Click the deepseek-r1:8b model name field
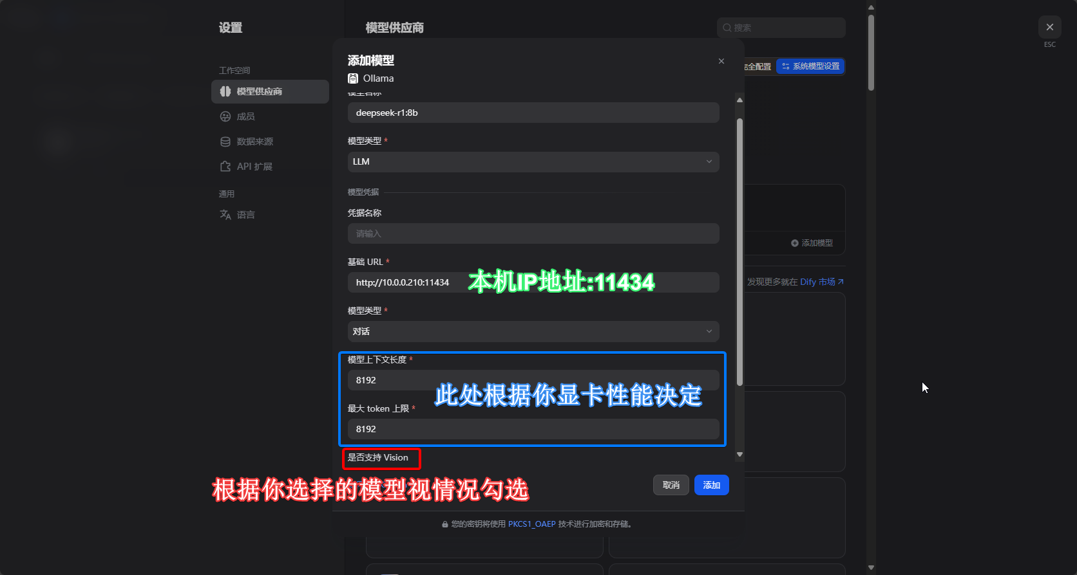This screenshot has width=1077, height=575. click(x=533, y=113)
